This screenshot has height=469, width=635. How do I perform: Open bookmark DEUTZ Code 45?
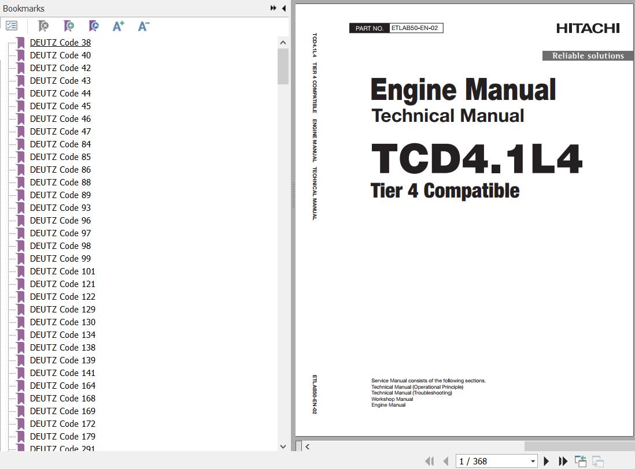(x=60, y=106)
